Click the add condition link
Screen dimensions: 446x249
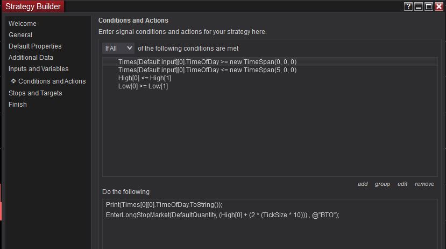tap(363, 184)
